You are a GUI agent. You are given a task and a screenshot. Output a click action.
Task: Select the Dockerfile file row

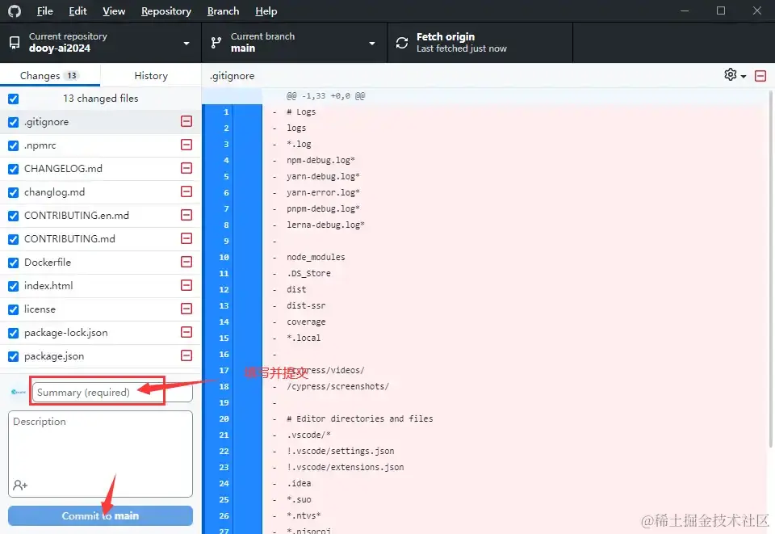point(100,262)
